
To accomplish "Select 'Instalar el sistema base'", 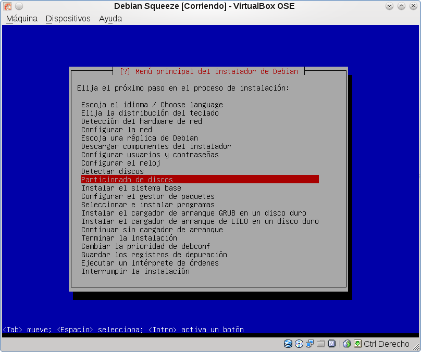I will tap(131, 188).
